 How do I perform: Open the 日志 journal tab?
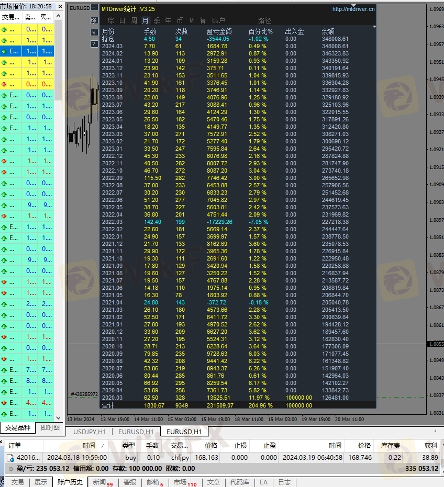(x=284, y=482)
